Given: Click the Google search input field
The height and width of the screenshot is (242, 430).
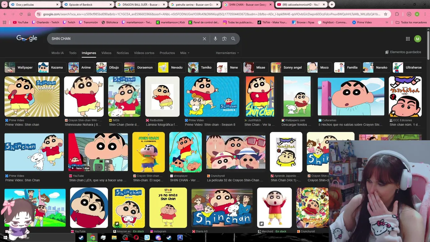Looking at the screenshot, I should tap(124, 39).
